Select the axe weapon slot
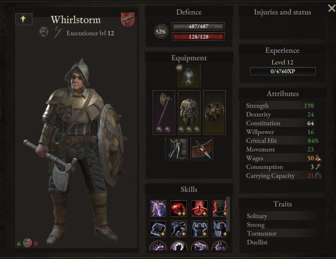 point(164,112)
